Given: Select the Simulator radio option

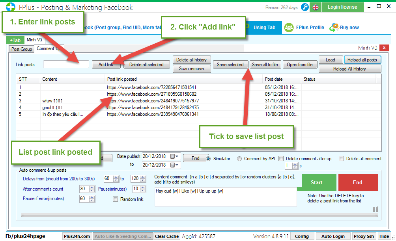Looking at the screenshot, I should 208,159.
